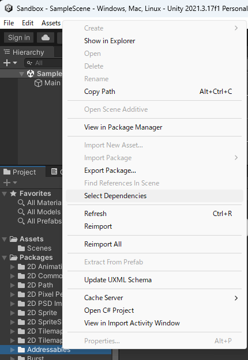Click the Hierarchy plus create icon

(x=7, y=63)
